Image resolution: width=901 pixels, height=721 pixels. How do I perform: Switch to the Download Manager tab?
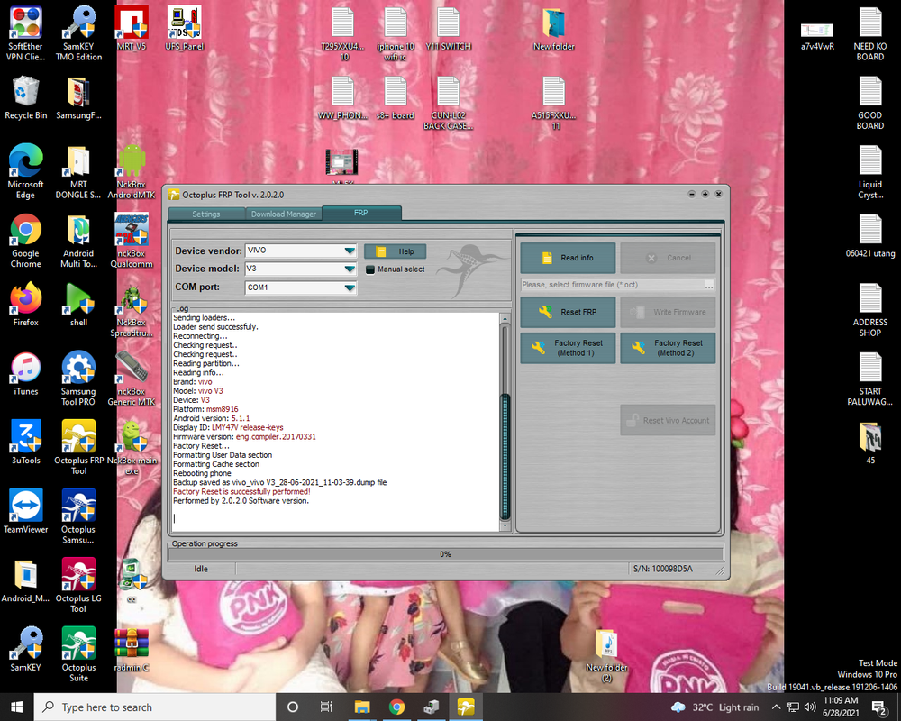pos(283,214)
